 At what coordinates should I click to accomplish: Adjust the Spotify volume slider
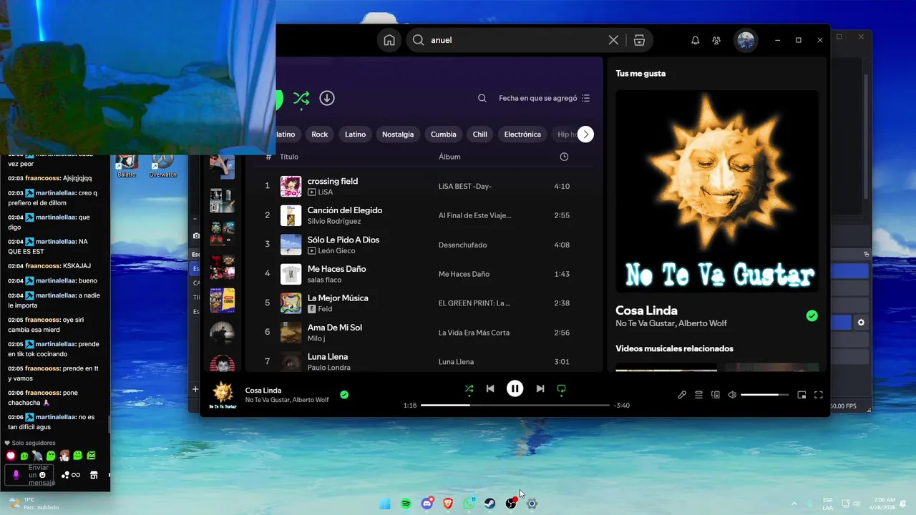(764, 395)
